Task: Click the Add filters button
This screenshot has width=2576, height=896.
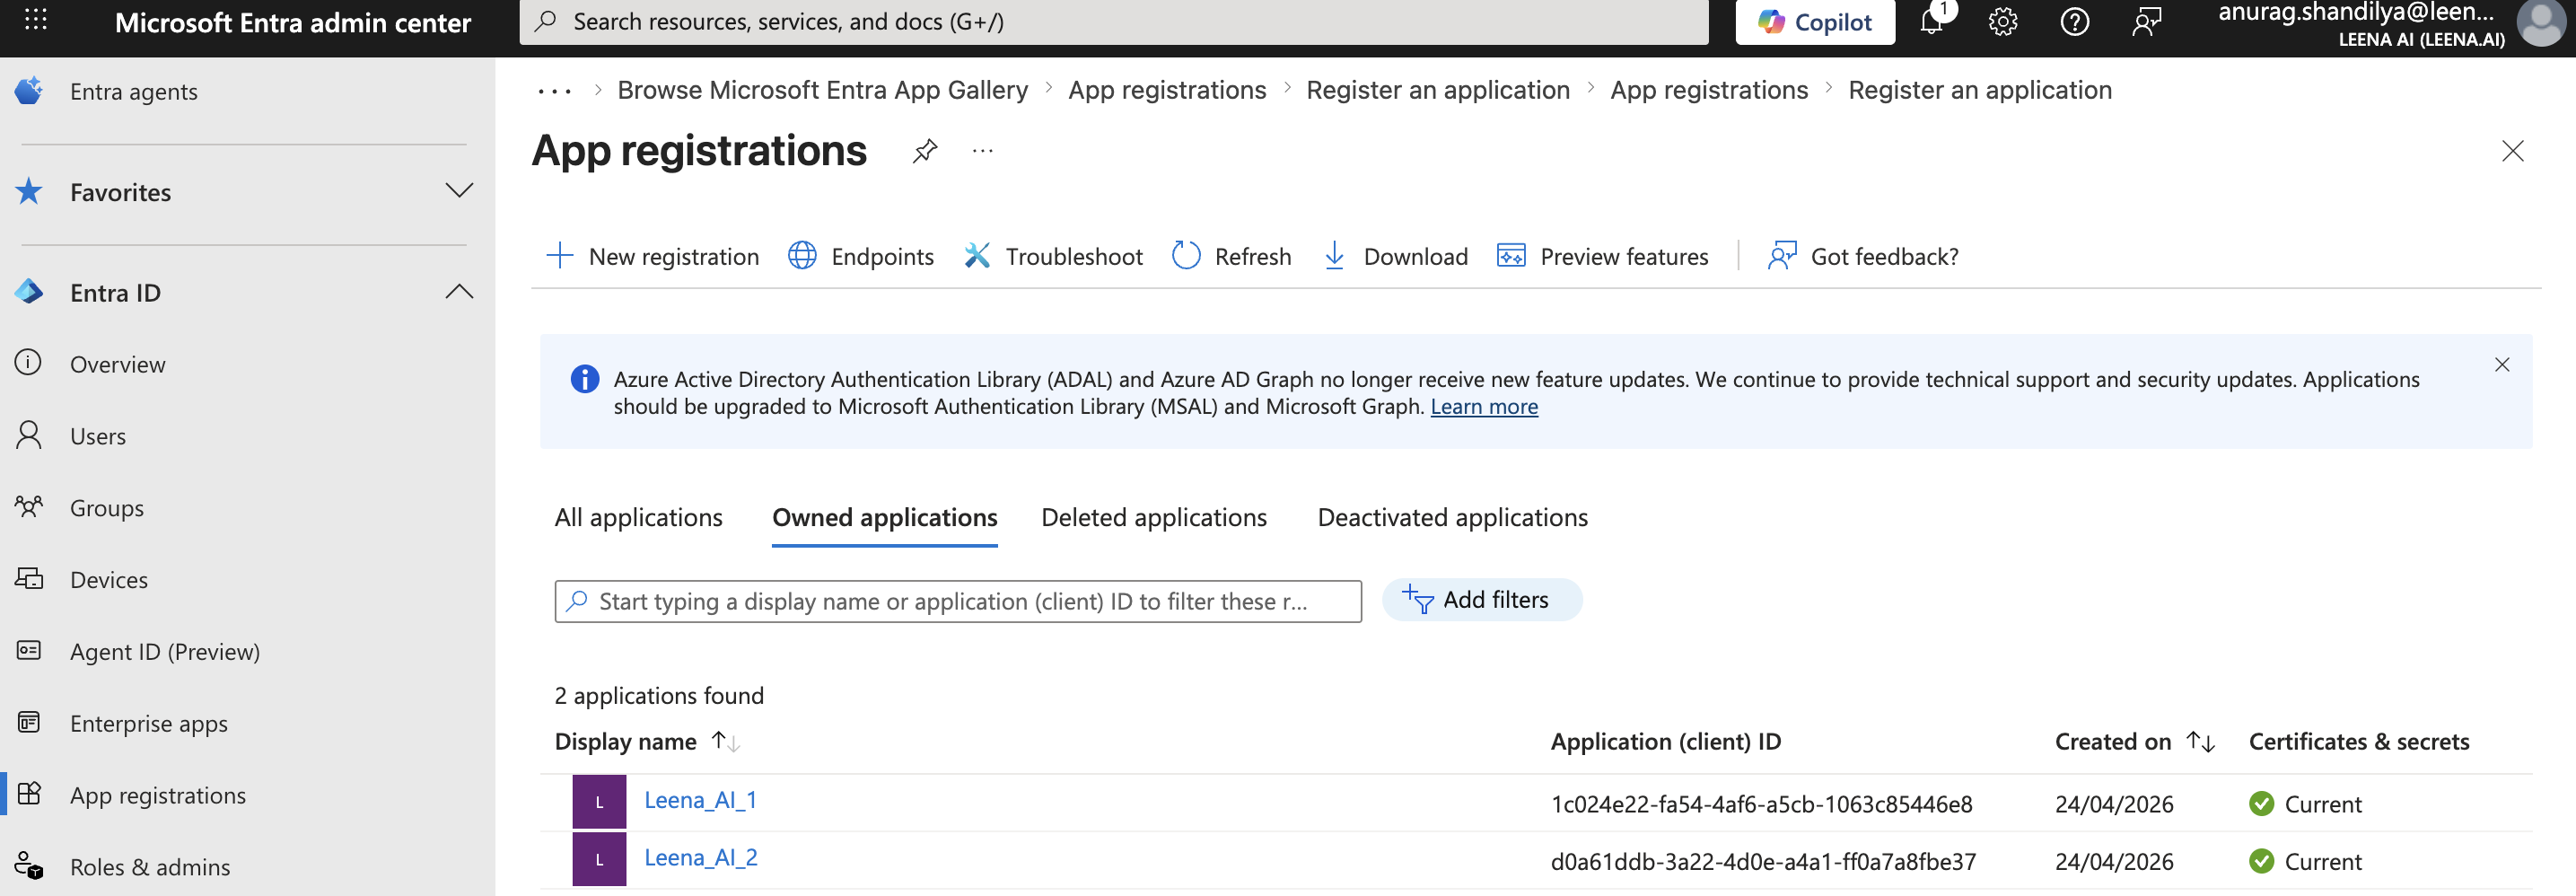Action: (1481, 600)
